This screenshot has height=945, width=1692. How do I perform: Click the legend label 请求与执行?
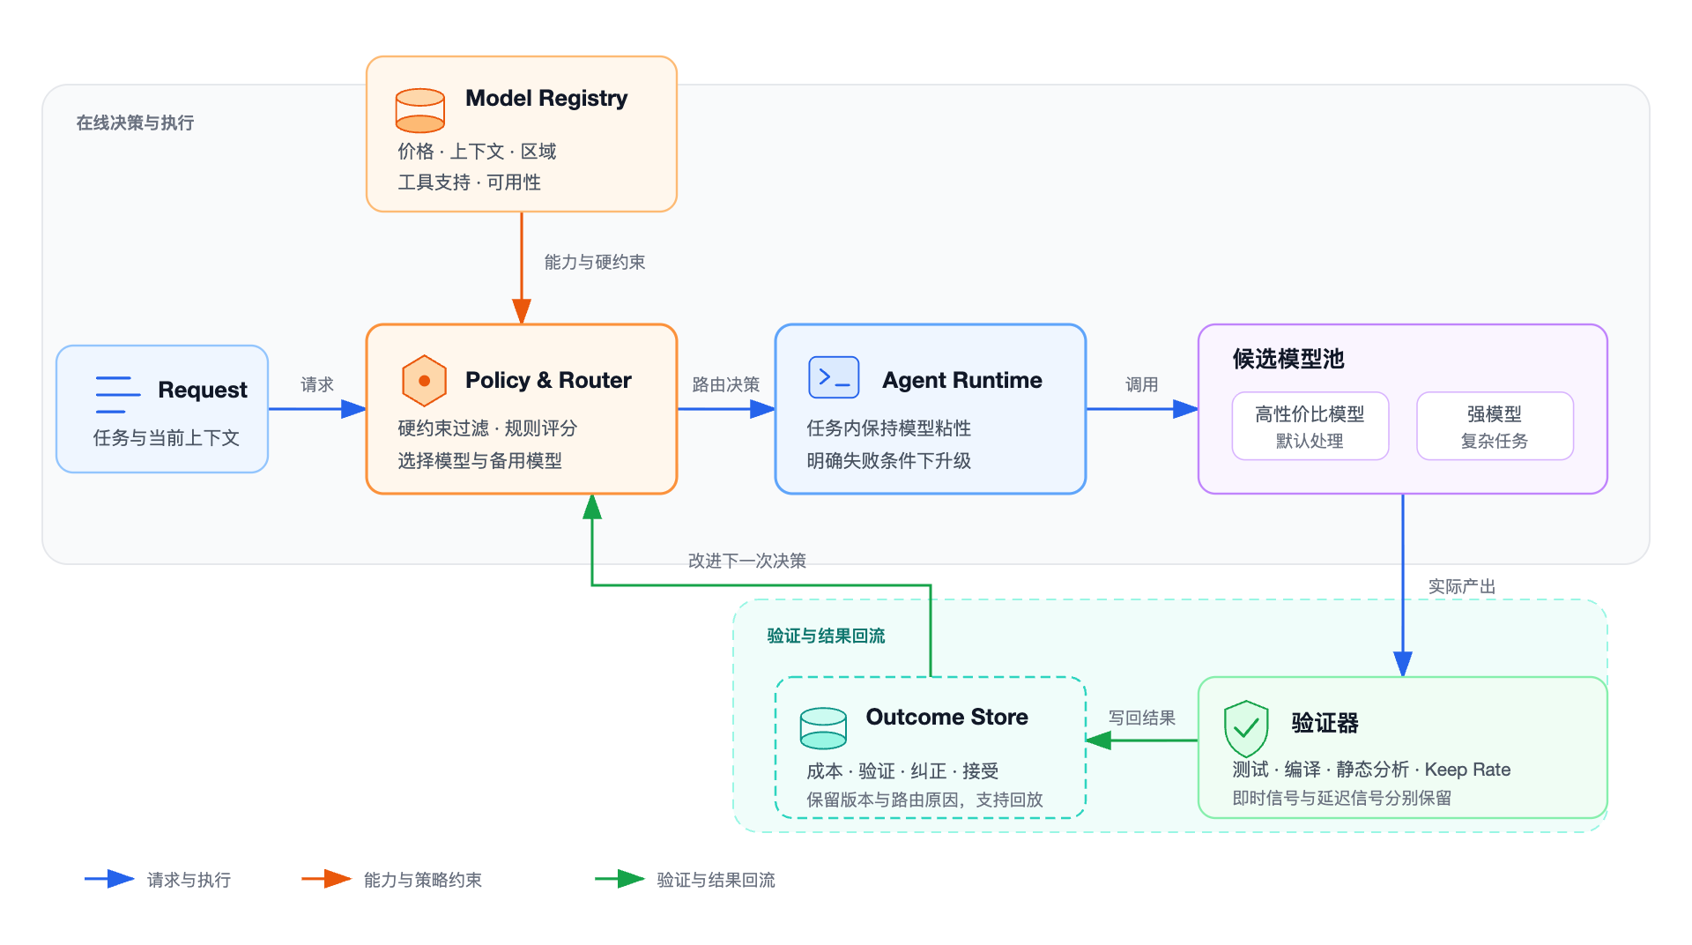tap(189, 880)
